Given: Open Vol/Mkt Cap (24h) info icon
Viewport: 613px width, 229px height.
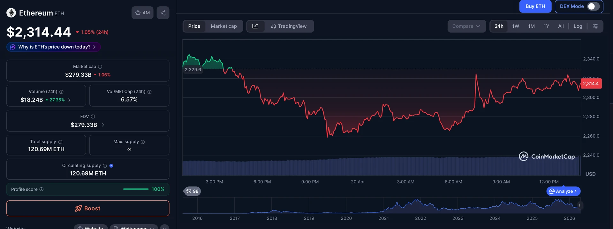Looking at the screenshot, I should coord(149,92).
